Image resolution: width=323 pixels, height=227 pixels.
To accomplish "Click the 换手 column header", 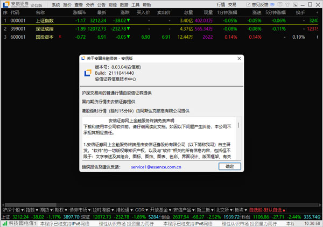I will point(300,12).
